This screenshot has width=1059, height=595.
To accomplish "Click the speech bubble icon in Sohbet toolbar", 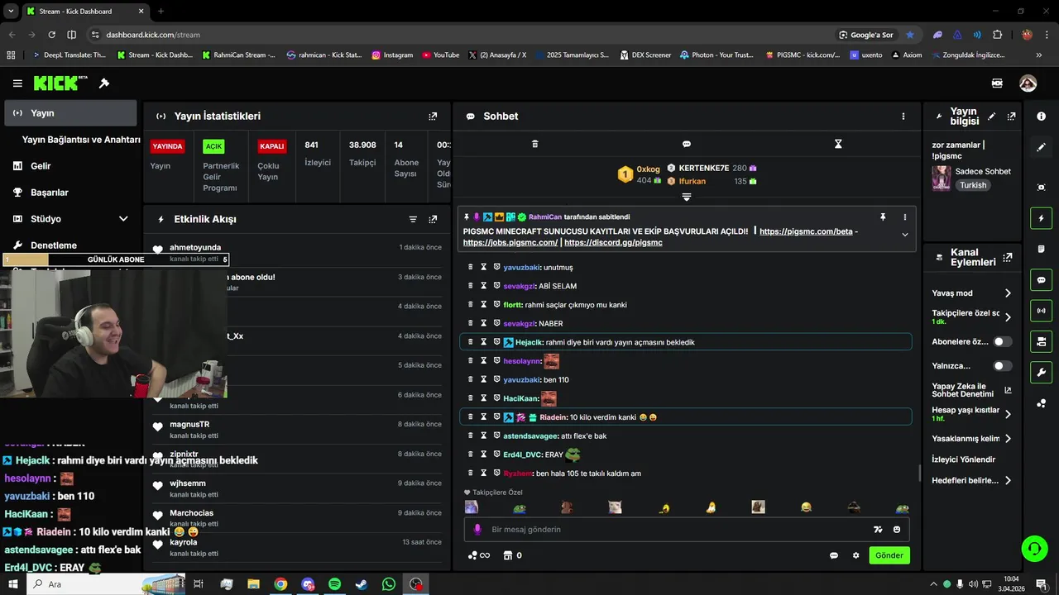I will pos(687,144).
